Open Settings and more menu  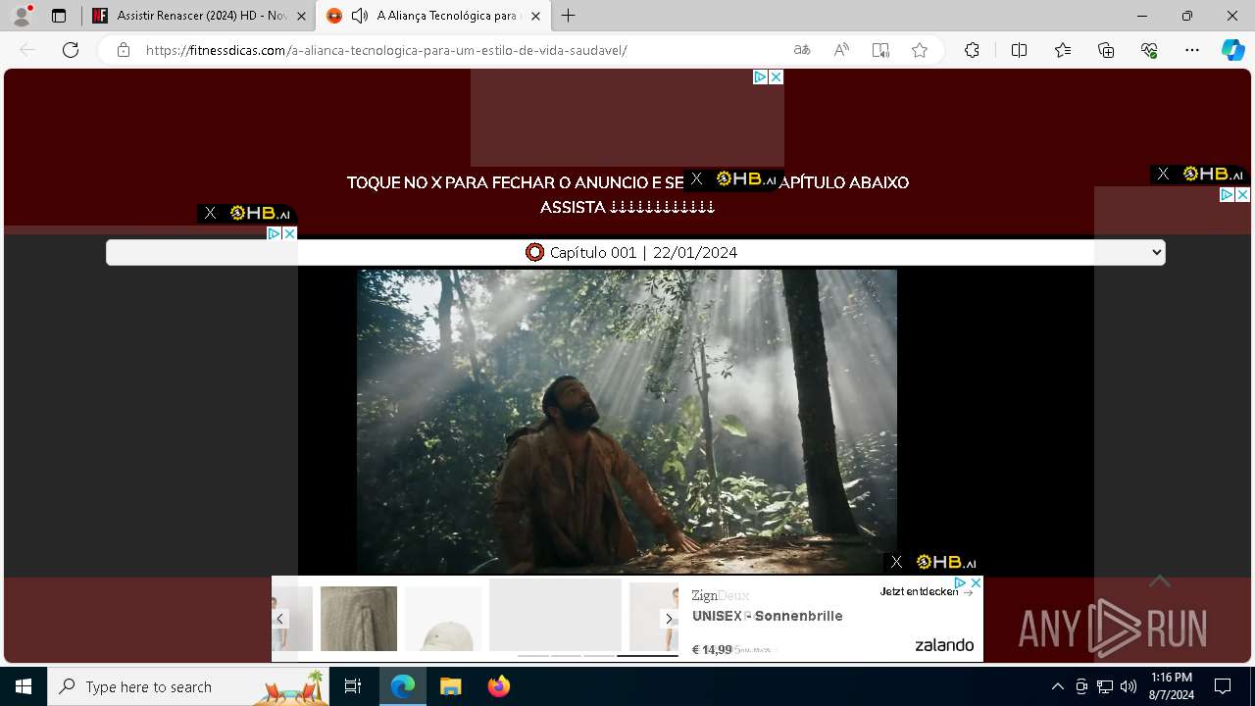point(1192,50)
